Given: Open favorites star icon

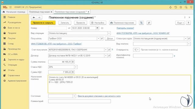Looking at the screenshot, I should (x=181, y=7).
